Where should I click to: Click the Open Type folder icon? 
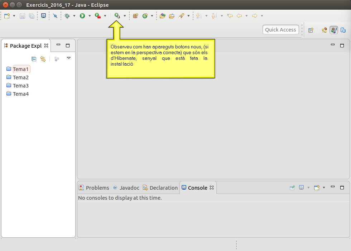pyautogui.click(x=162, y=16)
